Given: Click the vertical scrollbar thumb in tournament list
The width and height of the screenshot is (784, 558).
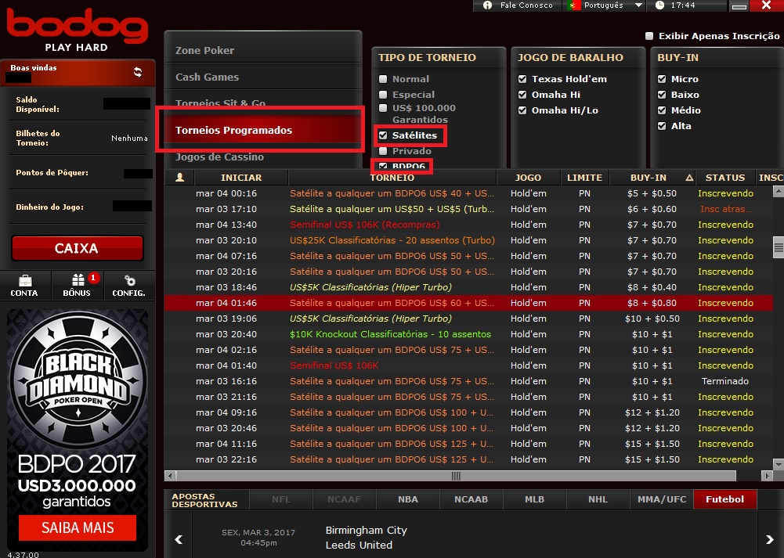Looking at the screenshot, I should tap(779, 247).
